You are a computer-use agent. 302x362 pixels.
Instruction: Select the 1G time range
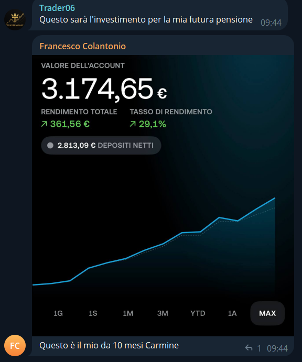click(x=58, y=313)
